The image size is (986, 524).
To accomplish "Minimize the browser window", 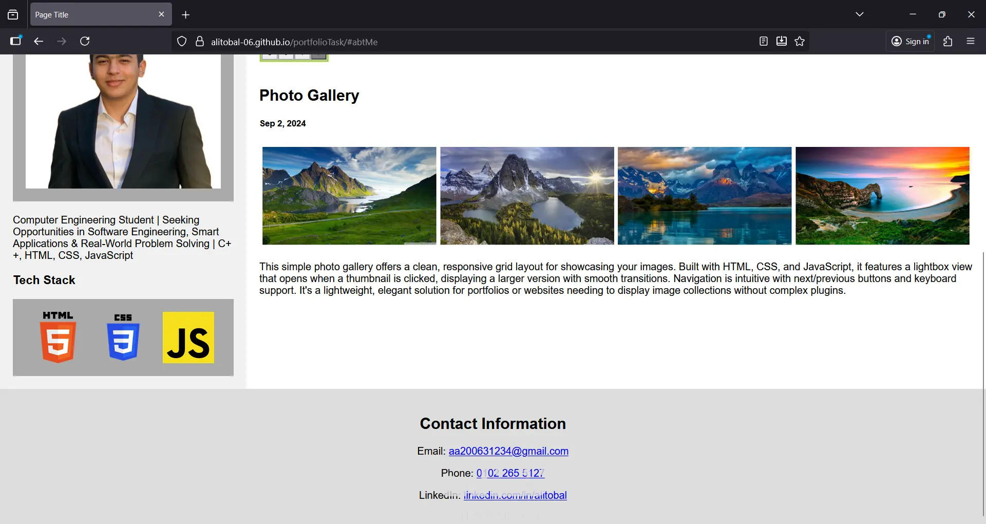I will click(913, 14).
